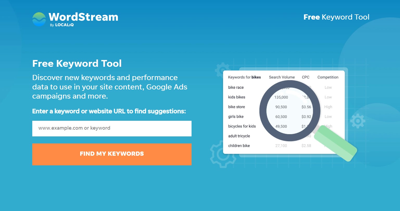Click the green magnifying glass handle
The width and height of the screenshot is (400, 211).
(336, 143)
